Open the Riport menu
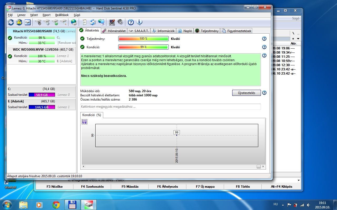The image size is (337, 210). 47,15
